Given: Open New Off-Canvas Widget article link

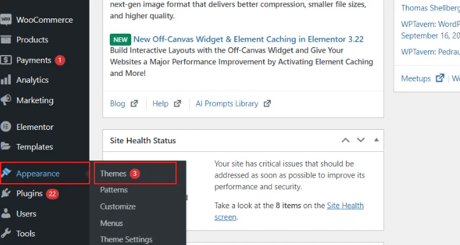Looking at the screenshot, I should (248, 39).
